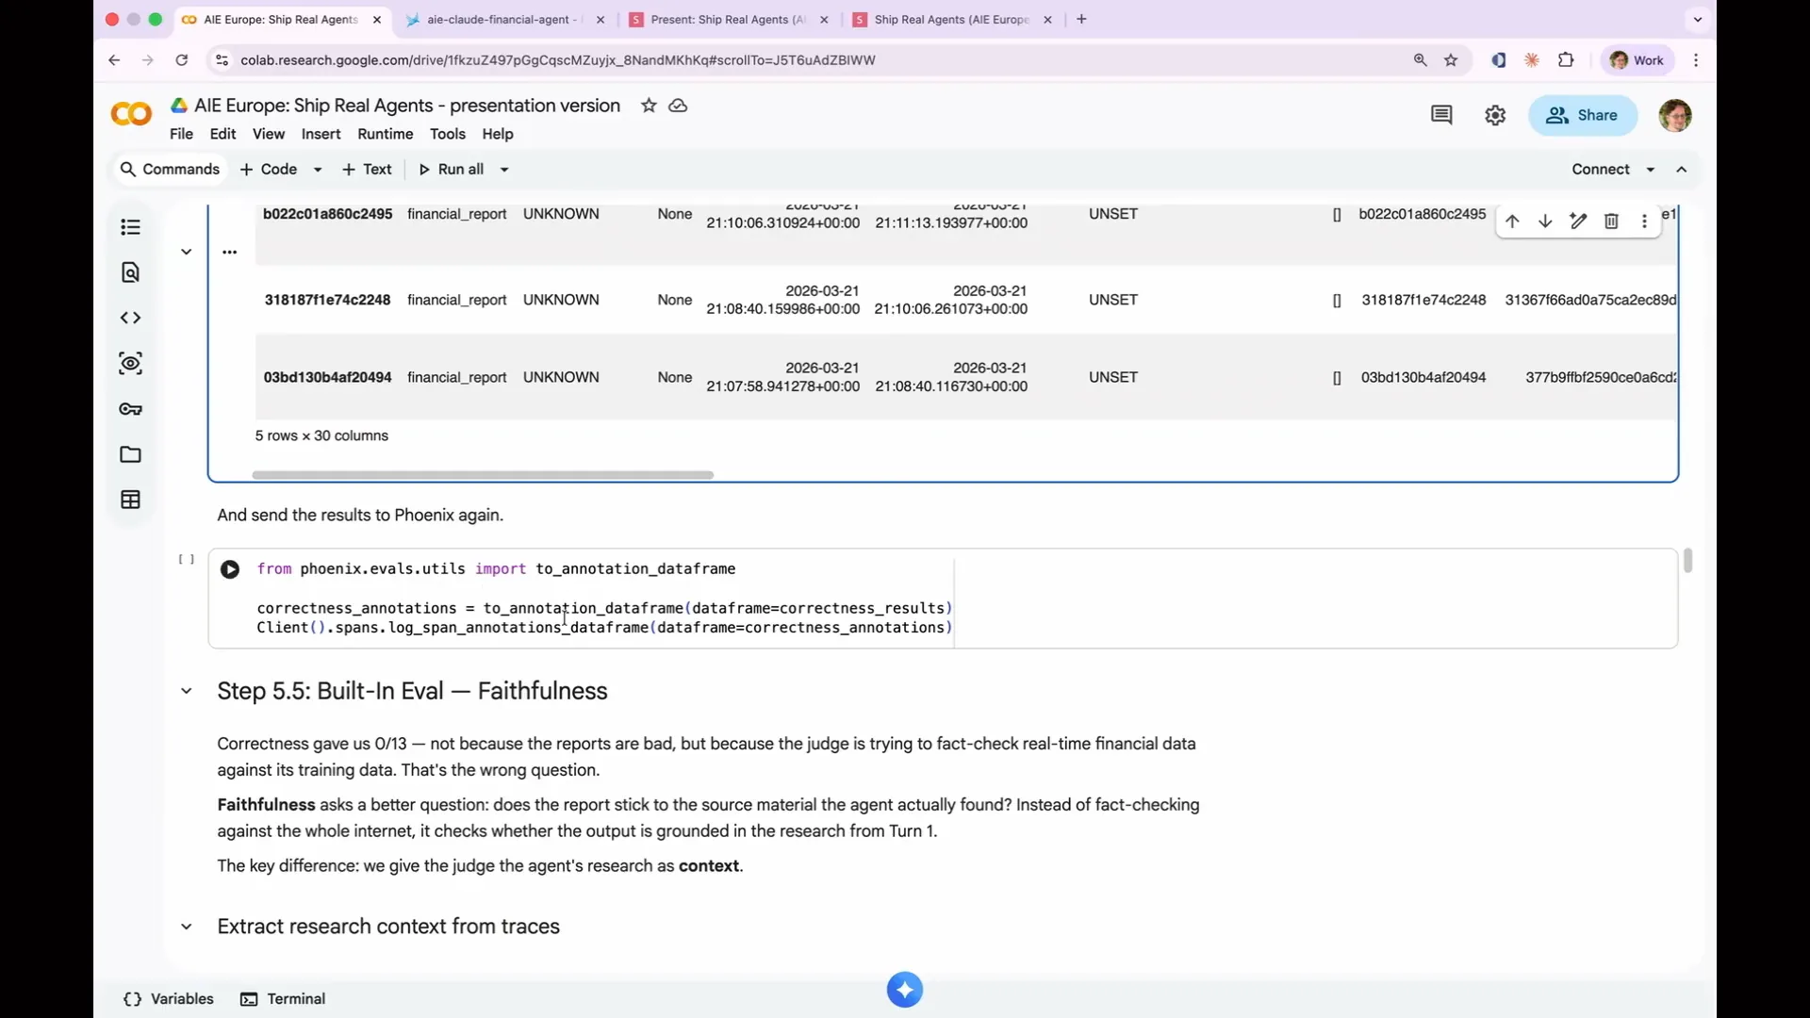Switch to Present: Ship Real Agents tab
This screenshot has width=1810, height=1018.
point(727,19)
